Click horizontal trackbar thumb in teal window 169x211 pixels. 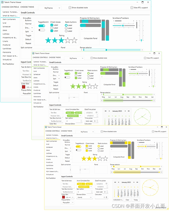(123, 26)
